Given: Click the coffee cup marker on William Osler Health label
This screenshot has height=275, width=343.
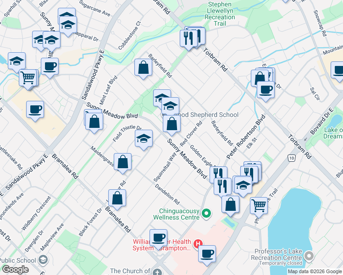Looking at the screenshot, I should [159, 238].
